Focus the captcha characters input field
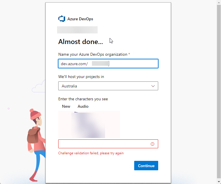The width and height of the screenshot is (221, 184). pos(108,144)
